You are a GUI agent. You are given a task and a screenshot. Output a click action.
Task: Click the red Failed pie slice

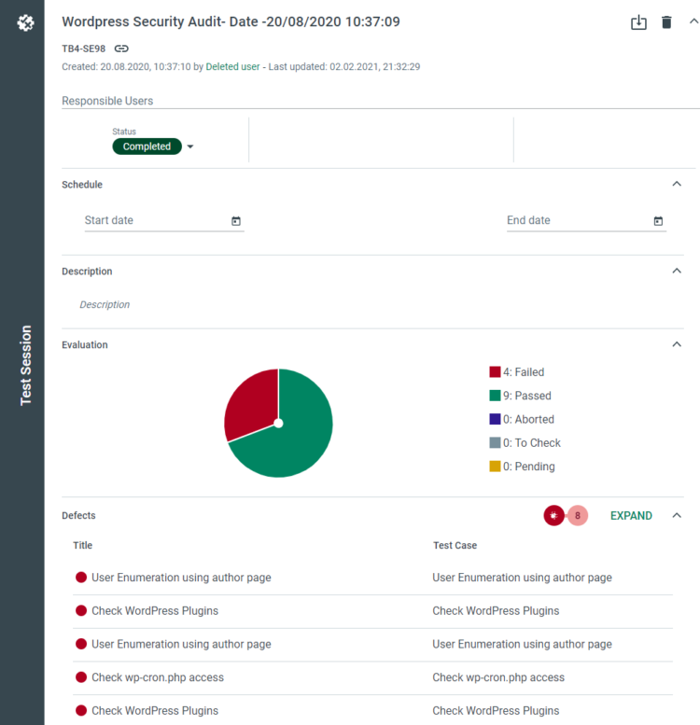[x=254, y=402]
